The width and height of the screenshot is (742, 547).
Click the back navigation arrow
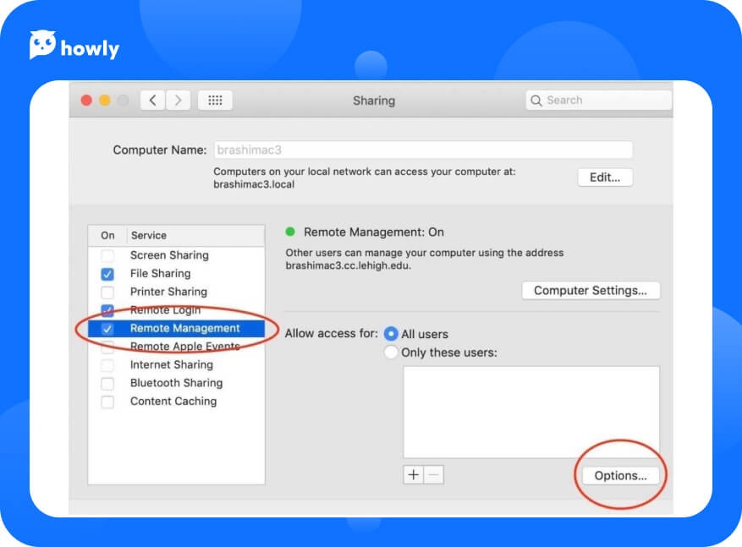click(152, 101)
